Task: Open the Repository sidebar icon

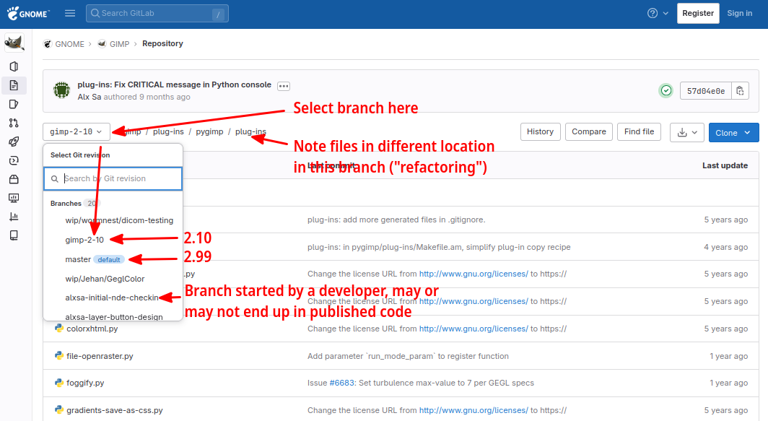Action: point(14,85)
